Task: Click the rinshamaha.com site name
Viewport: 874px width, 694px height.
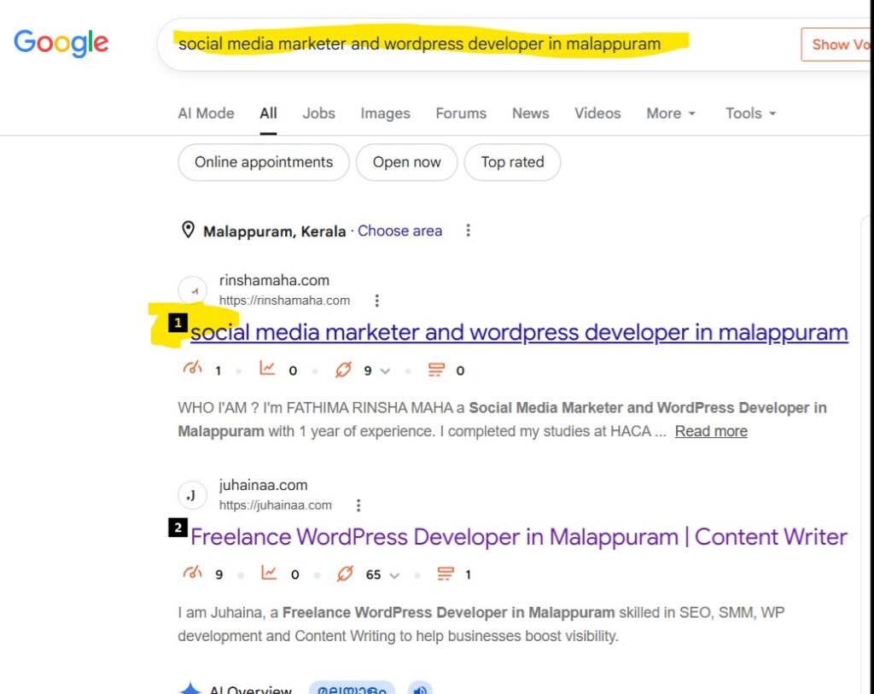Action: click(x=274, y=280)
